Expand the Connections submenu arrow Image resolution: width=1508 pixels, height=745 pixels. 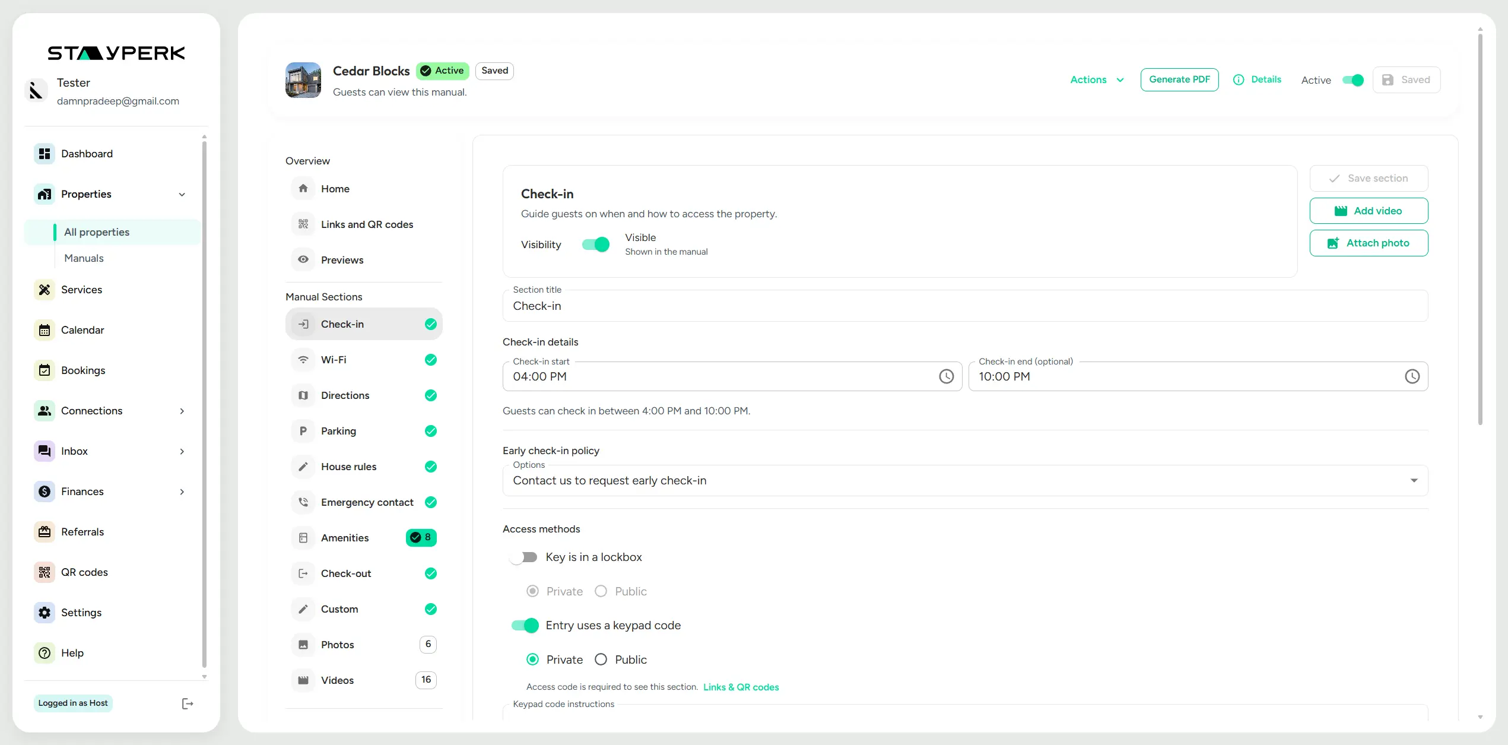click(182, 411)
